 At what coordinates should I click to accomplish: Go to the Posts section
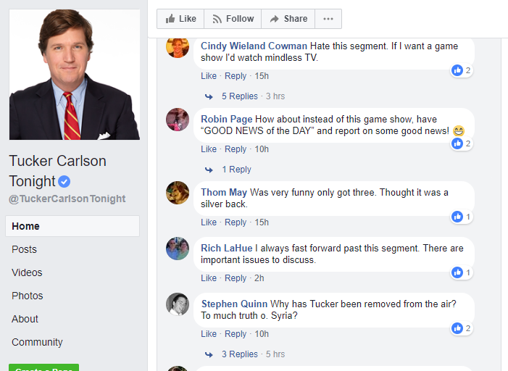25,249
